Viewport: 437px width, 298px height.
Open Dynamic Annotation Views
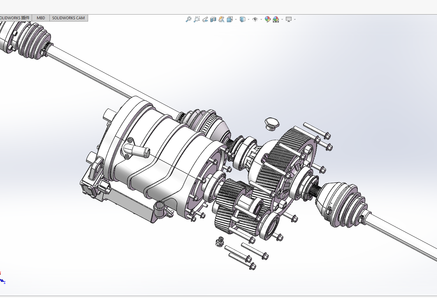click(x=222, y=19)
